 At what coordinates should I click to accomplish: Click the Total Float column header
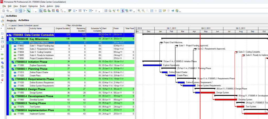coord(129,28)
